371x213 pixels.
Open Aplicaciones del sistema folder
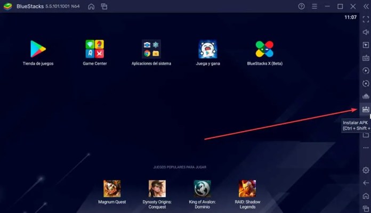(151, 49)
